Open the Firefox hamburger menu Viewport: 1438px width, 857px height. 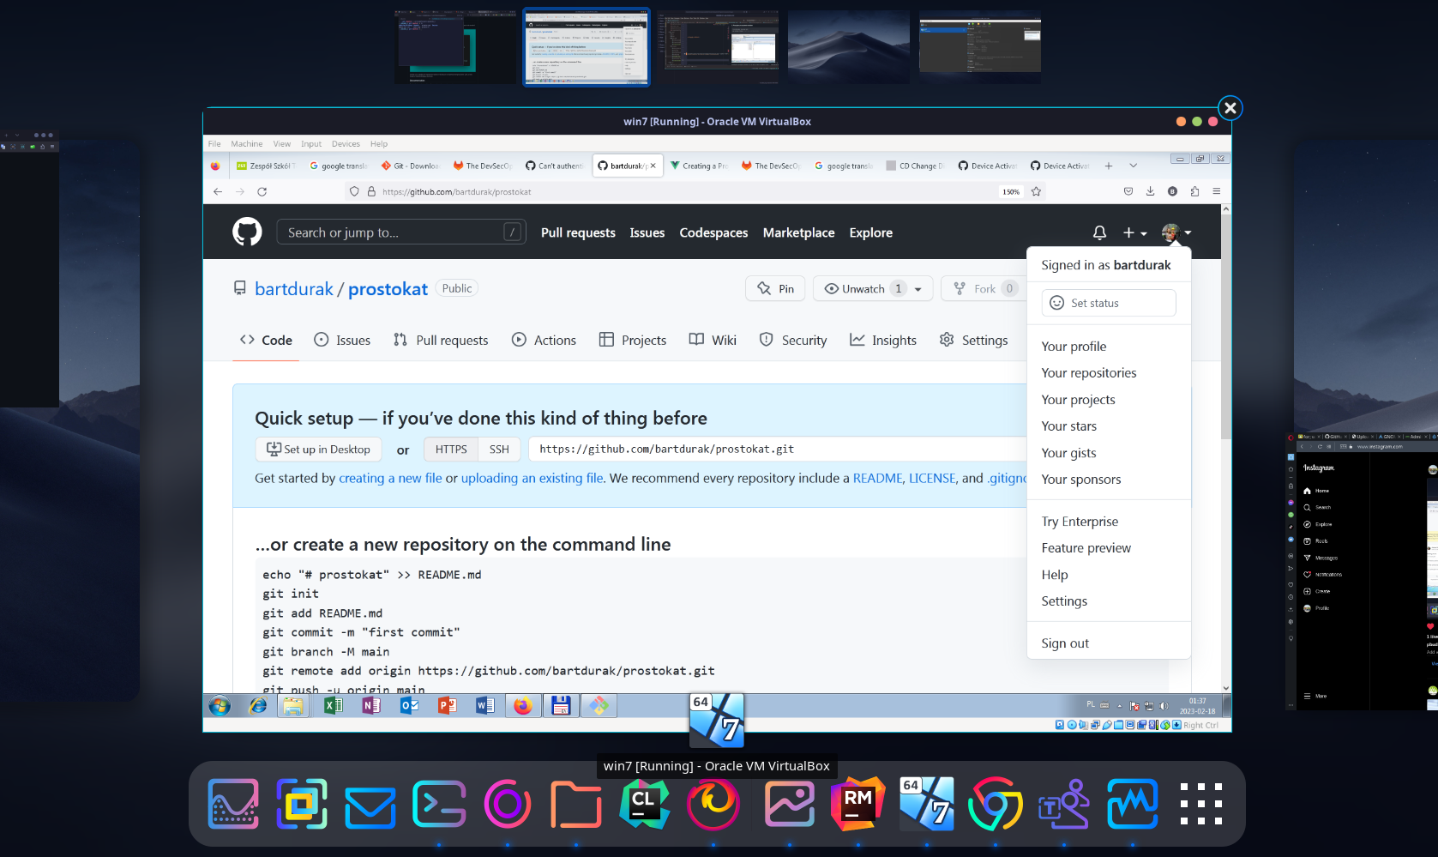(1217, 191)
